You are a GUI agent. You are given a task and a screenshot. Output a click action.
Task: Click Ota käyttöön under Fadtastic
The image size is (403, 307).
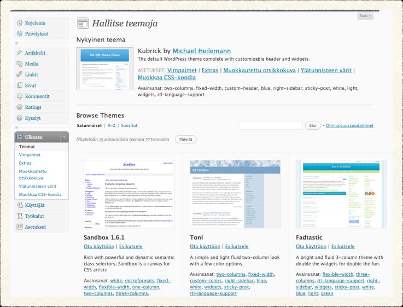[311, 246]
